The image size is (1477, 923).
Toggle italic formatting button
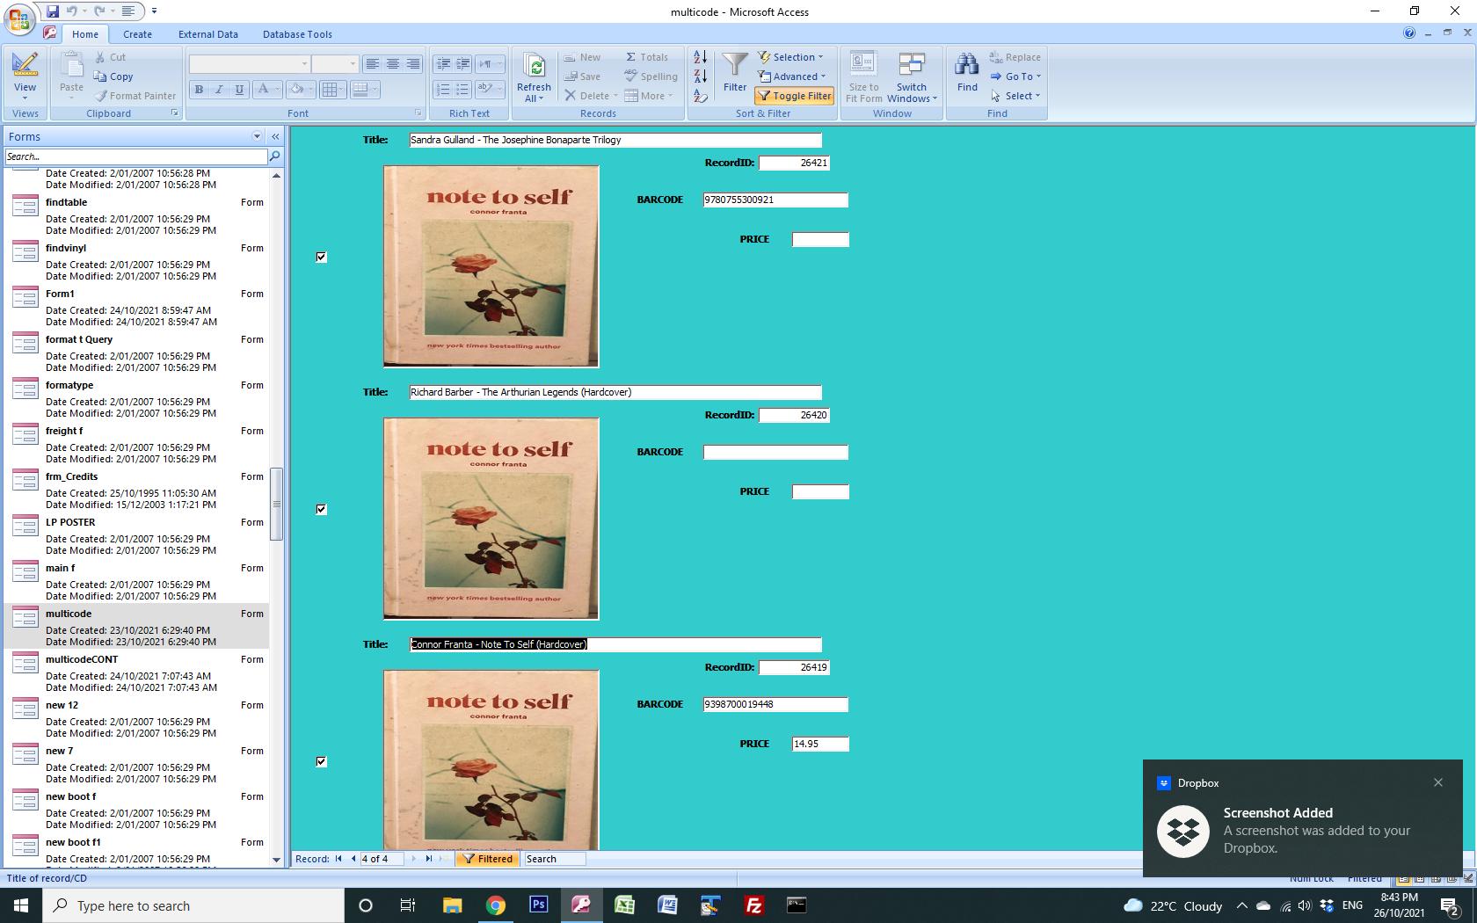click(x=219, y=90)
